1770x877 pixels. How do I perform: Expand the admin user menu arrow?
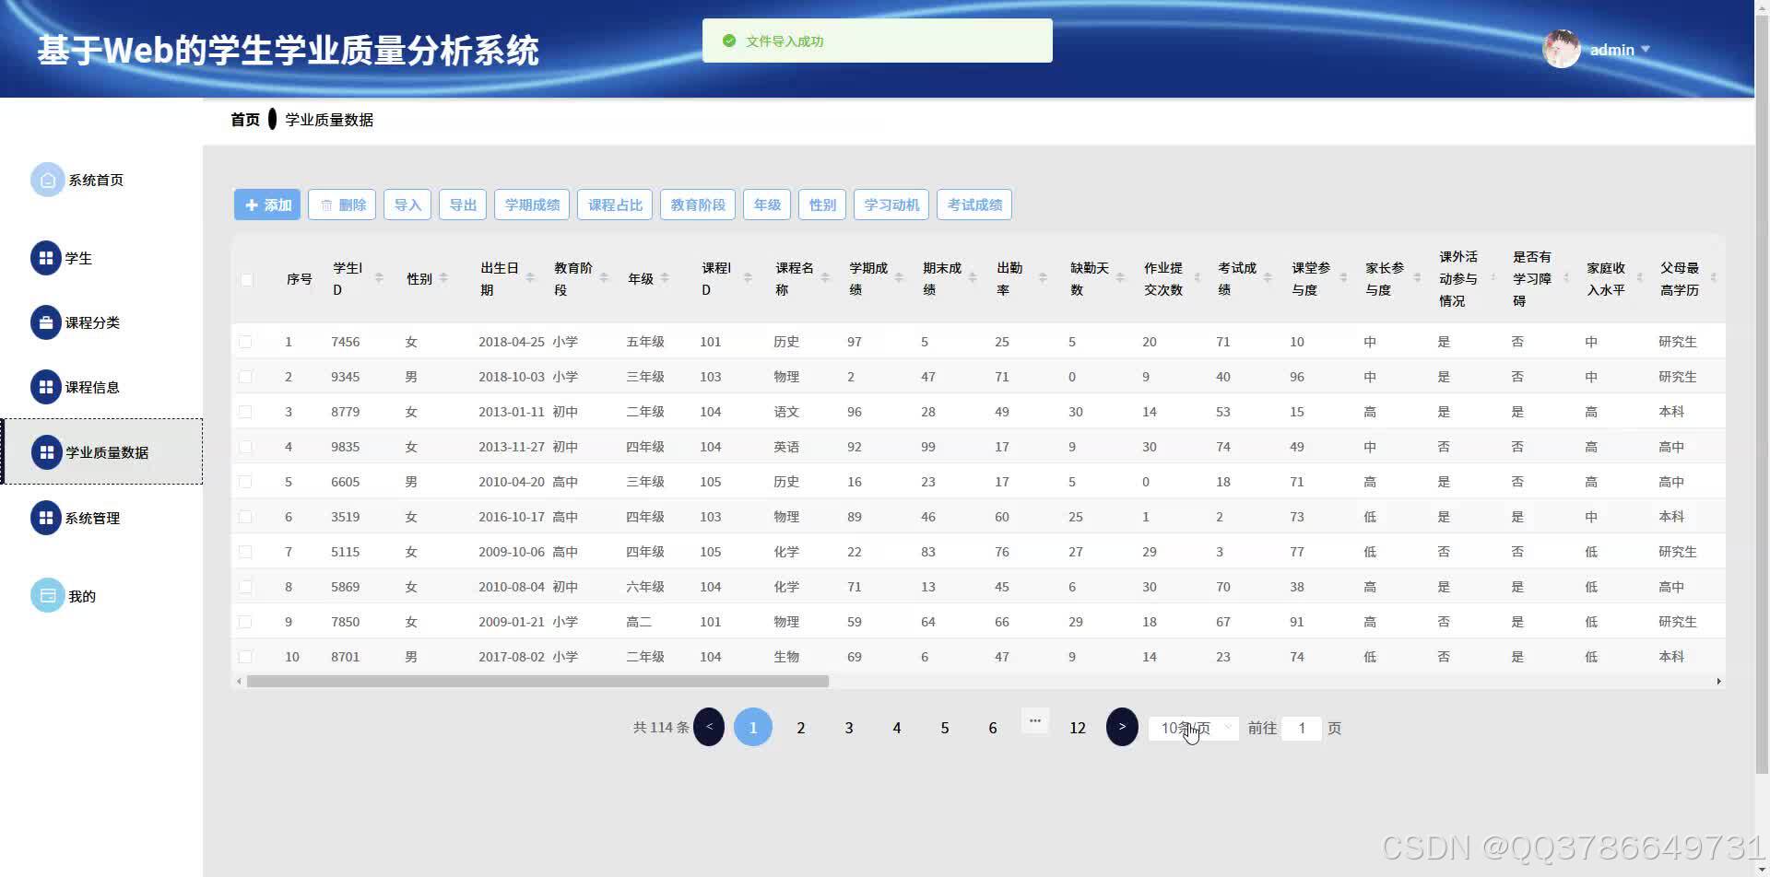[1646, 49]
